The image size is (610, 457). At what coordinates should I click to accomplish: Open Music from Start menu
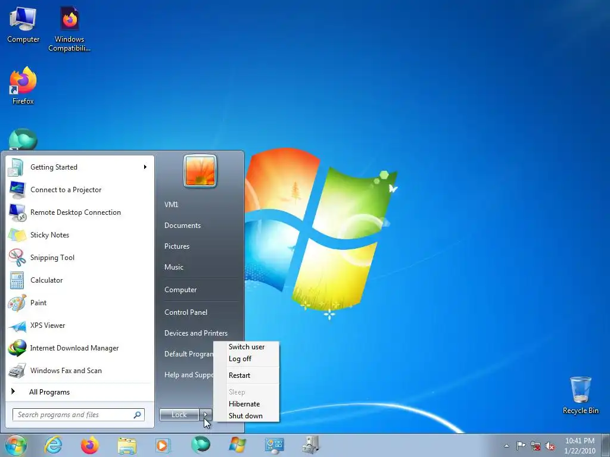coord(174,267)
